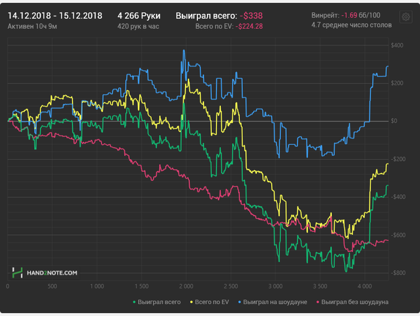The image size is (420, 316).
Task: Toggle the yellow 'Всего по EV' legend series
Action: (x=209, y=302)
